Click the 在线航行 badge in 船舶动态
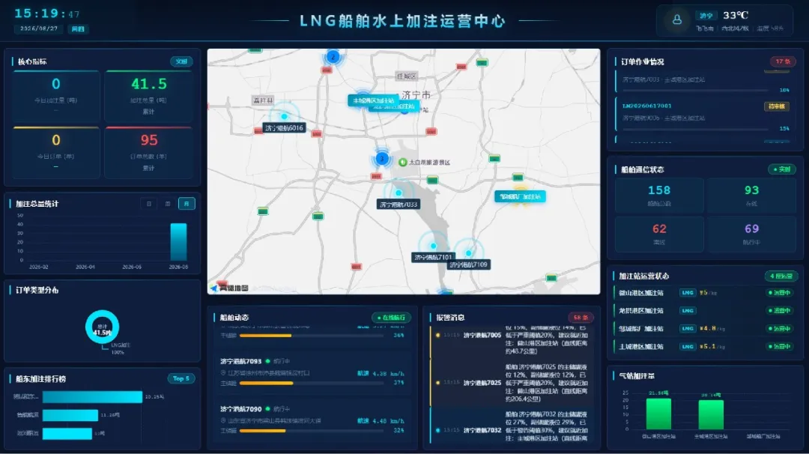This screenshot has height=454, width=809. pos(391,318)
